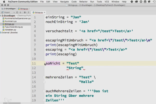Click the Apple logo menu
The width and height of the screenshot is (156, 104).
pos(4,2)
